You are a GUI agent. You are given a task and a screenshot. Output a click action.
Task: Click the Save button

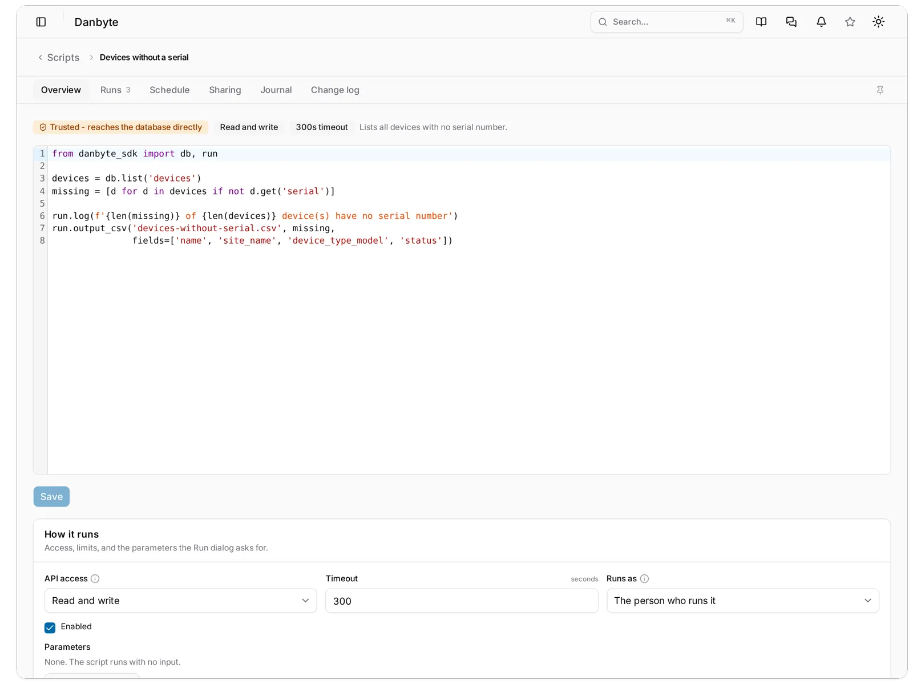tap(51, 497)
